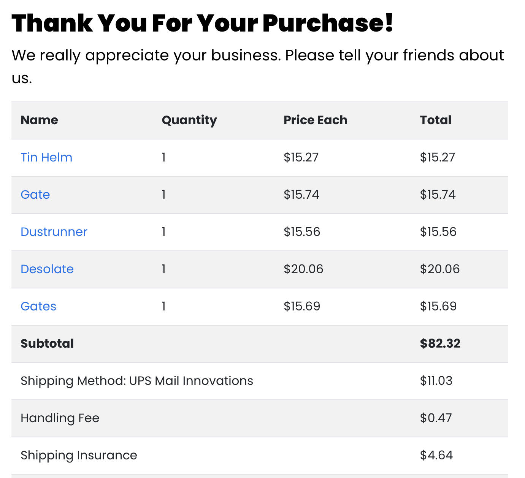Click the $0.47 handling fee amount
This screenshot has width=525, height=478.
coord(436,418)
